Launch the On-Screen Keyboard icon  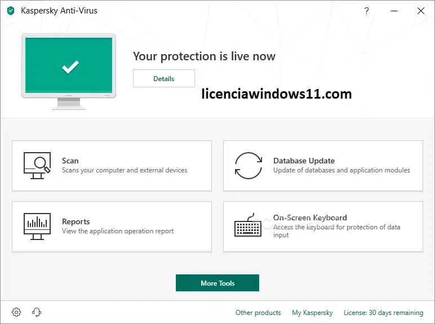coord(248,225)
